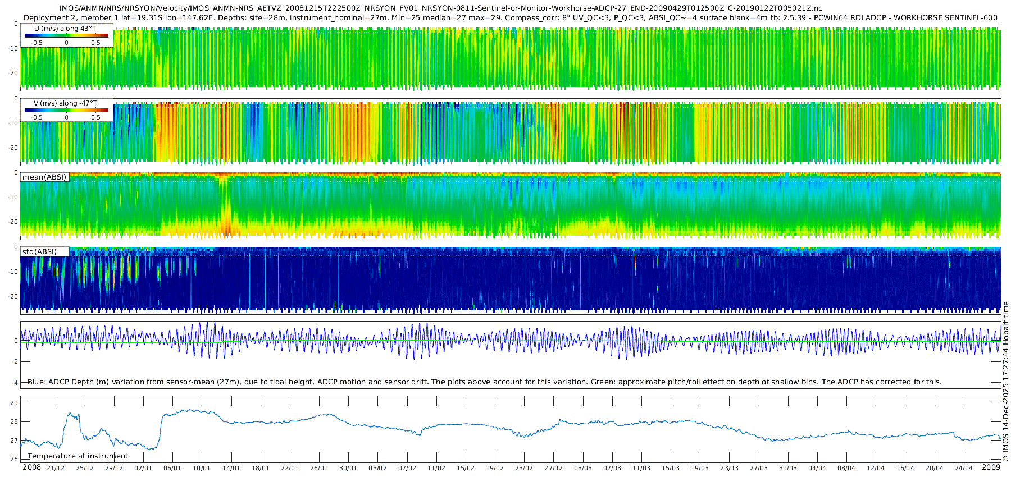Click the 2009 year label on axis
The width and height of the screenshot is (1011, 477).
click(x=991, y=467)
